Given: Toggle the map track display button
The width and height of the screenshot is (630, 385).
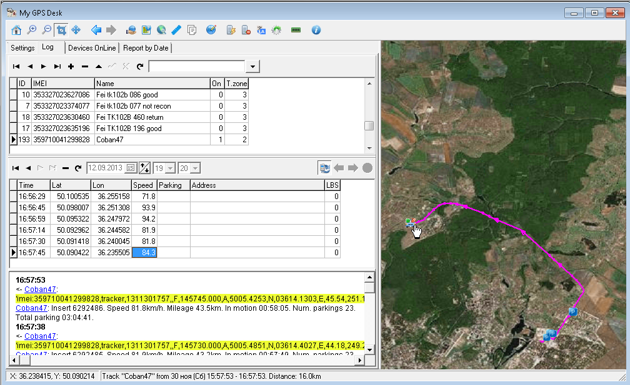Looking at the screenshot, I should tap(324, 168).
